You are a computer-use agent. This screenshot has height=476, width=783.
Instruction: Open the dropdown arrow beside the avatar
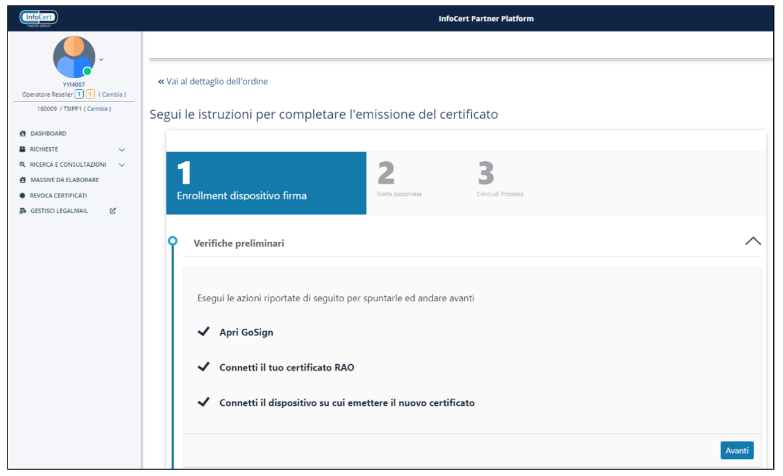pos(102,59)
